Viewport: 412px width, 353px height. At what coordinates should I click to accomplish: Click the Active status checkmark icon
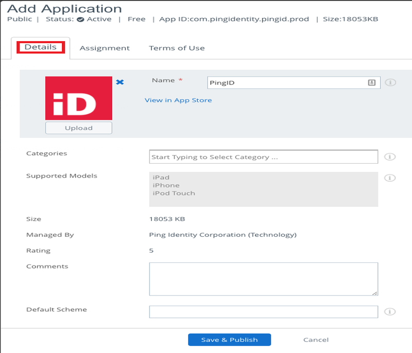80,20
